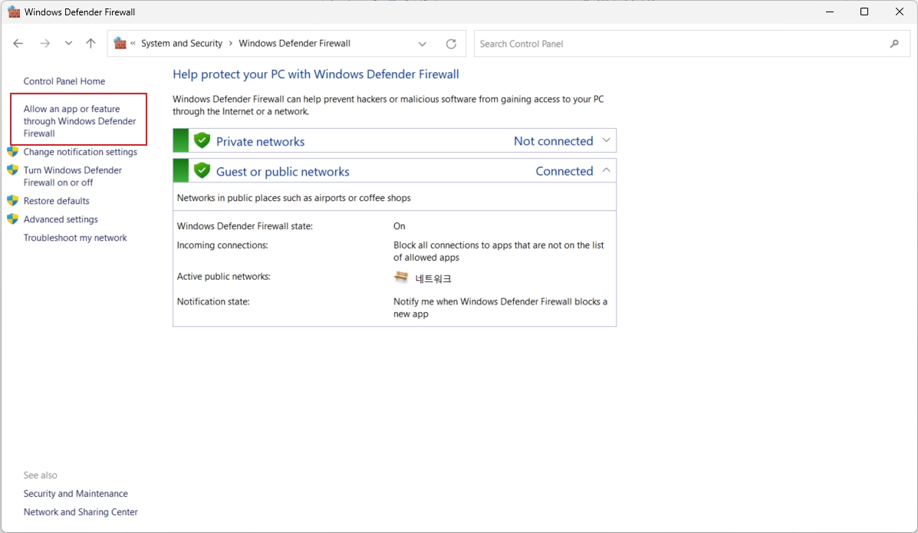Screen dimensions: 918x533
Task: Collapse the Guest or public networks chevron
Action: [607, 170]
